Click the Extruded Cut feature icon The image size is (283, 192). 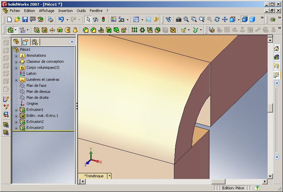44,30
